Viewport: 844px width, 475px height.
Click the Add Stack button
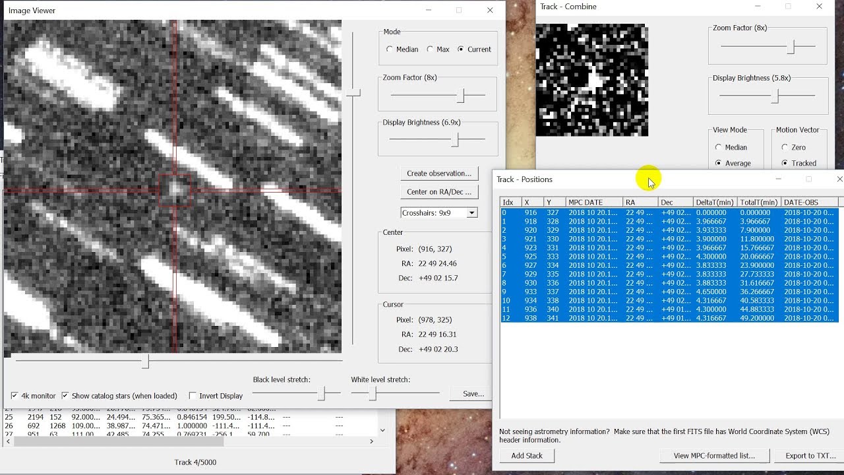coord(526,456)
